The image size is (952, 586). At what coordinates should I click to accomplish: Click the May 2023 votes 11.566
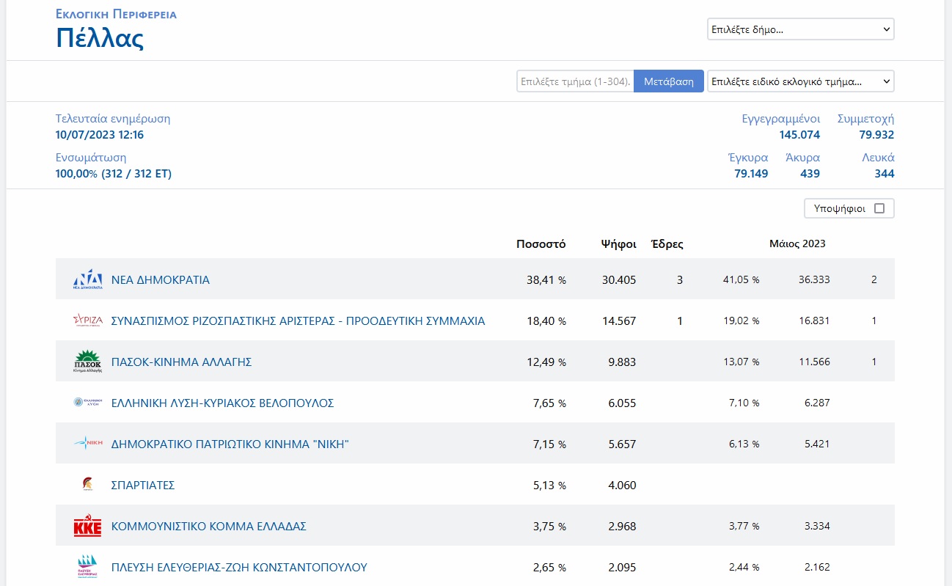click(814, 362)
